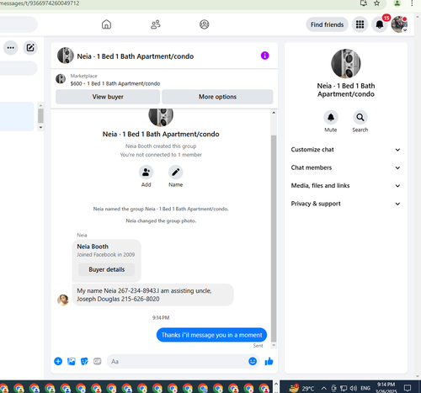Viewport: 421px width, 393px height.
Task: Show hidden system tray icons
Action: [x=323, y=388]
